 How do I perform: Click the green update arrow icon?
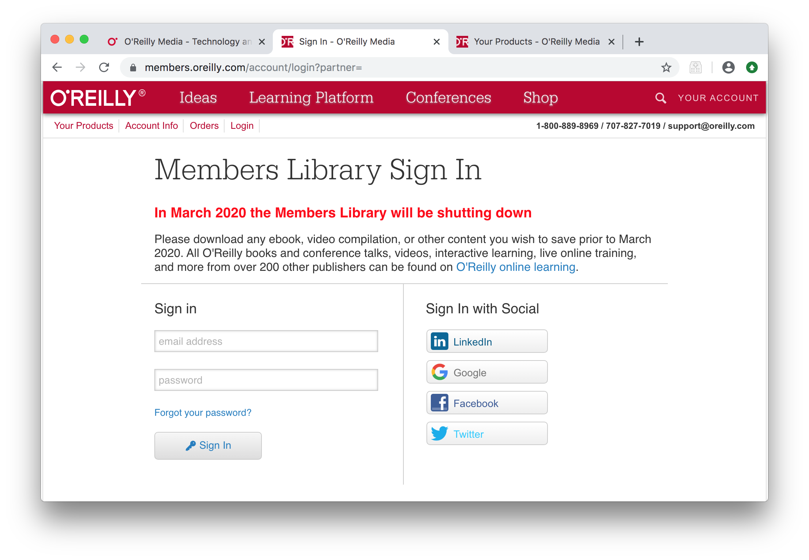click(752, 67)
